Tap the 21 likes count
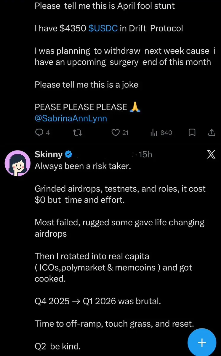 pos(125,133)
